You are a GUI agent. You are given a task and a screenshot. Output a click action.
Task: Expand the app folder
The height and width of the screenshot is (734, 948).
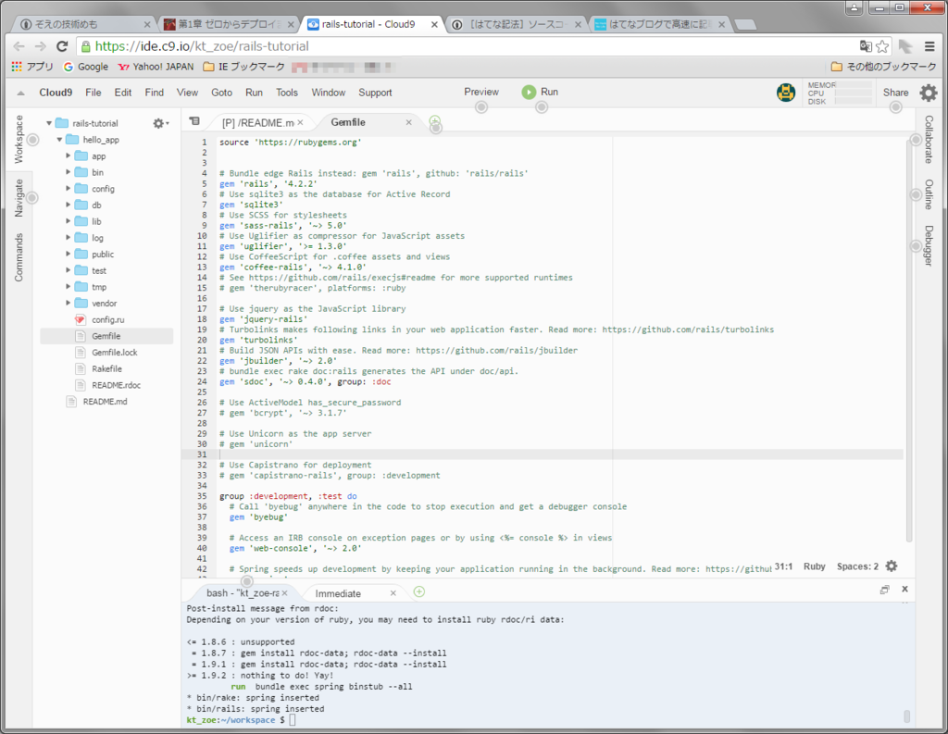(x=69, y=156)
